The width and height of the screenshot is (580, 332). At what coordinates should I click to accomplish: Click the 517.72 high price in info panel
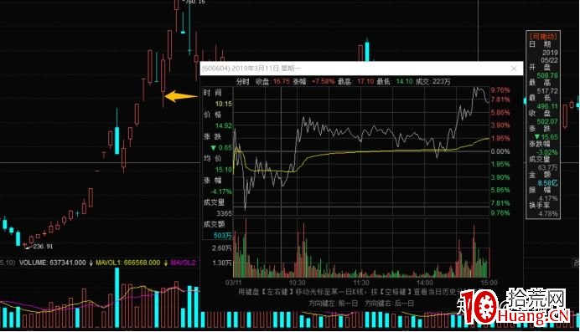click(547, 91)
